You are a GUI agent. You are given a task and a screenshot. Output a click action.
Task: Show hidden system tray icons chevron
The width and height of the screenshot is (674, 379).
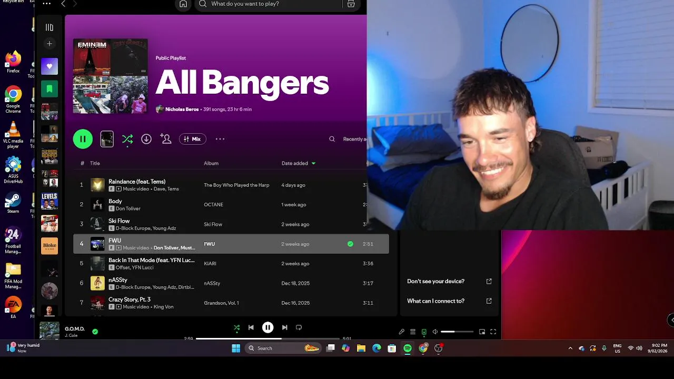coord(570,348)
